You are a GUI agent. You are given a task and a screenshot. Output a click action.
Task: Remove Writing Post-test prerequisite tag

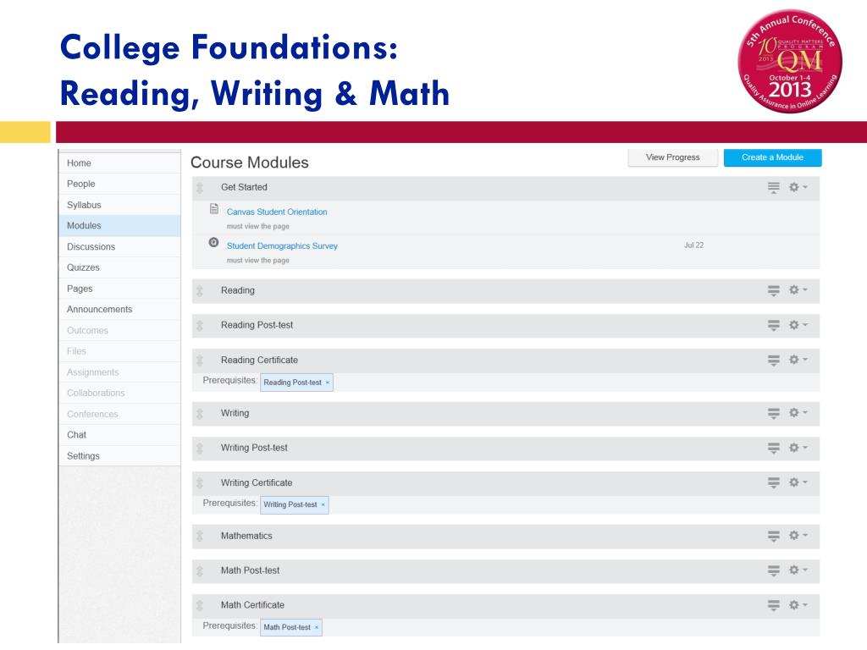point(323,504)
